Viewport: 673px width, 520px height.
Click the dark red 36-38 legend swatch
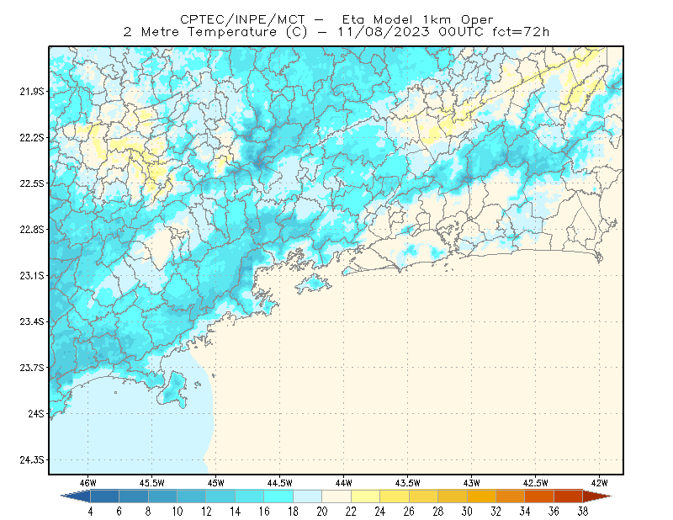click(568, 496)
